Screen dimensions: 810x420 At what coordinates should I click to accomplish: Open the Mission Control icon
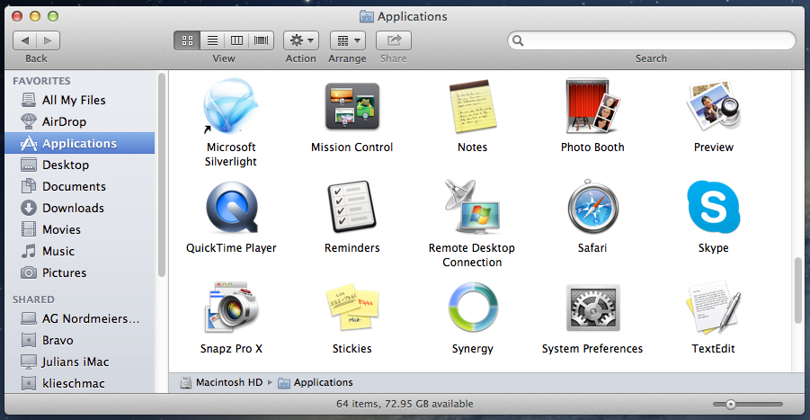tap(352, 106)
